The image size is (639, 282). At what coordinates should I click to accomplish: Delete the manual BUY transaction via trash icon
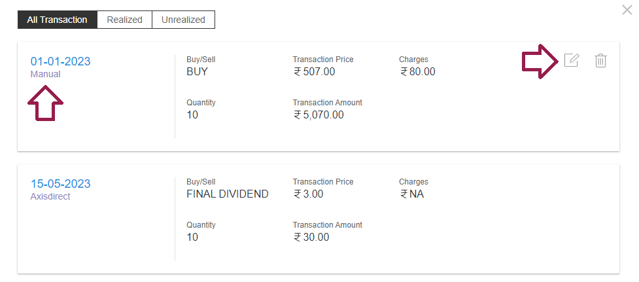(600, 60)
